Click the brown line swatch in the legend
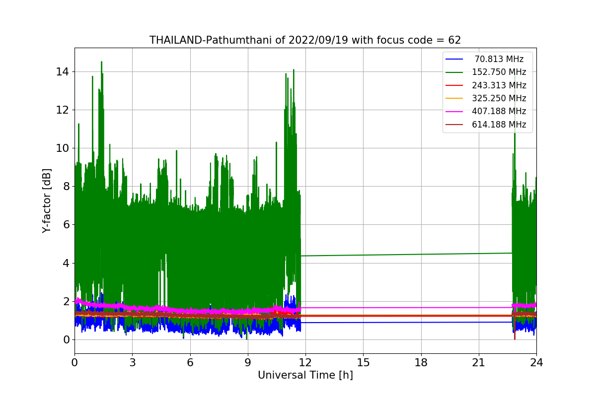The image size is (596, 397). (x=454, y=125)
